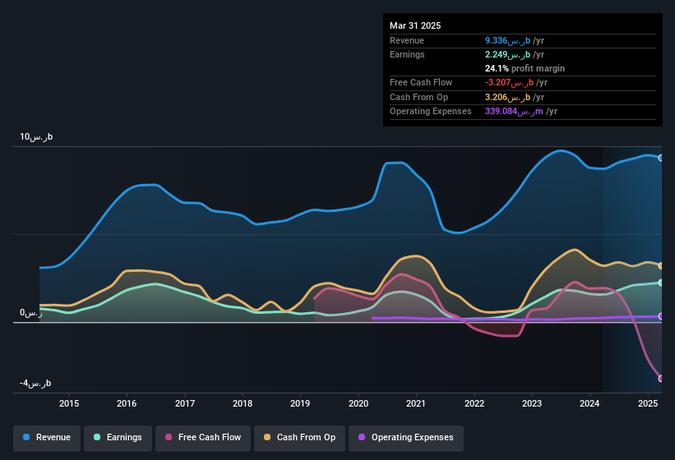Toggle the Revenue series legend button
This screenshot has height=460, width=675.
click(x=47, y=438)
